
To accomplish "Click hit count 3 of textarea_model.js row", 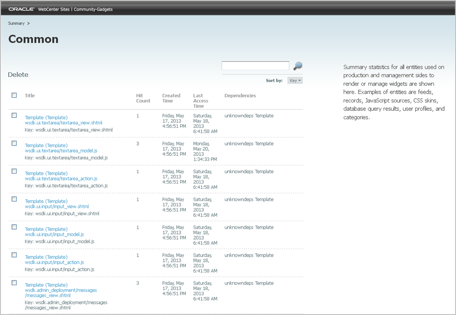I will click(x=138, y=144).
